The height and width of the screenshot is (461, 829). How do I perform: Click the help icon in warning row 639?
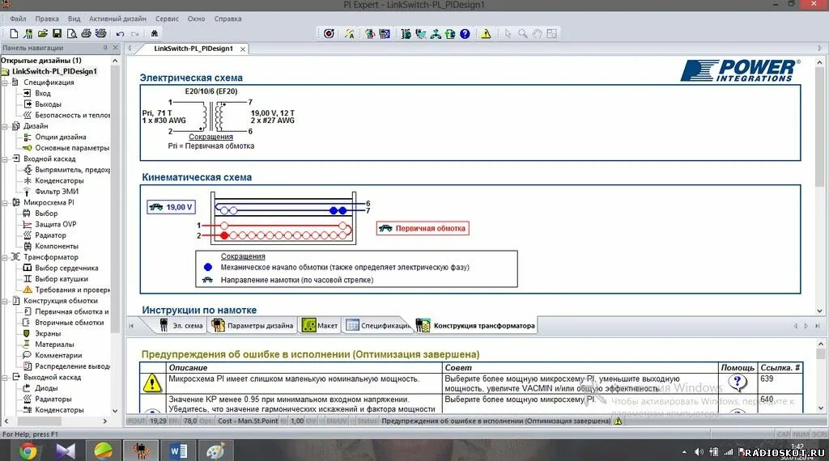tap(738, 383)
